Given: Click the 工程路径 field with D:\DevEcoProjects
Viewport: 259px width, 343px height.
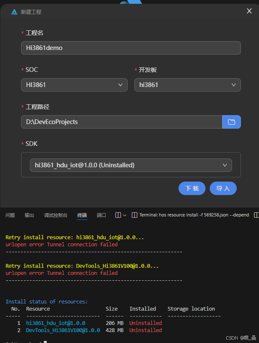Looking at the screenshot, I should point(122,122).
